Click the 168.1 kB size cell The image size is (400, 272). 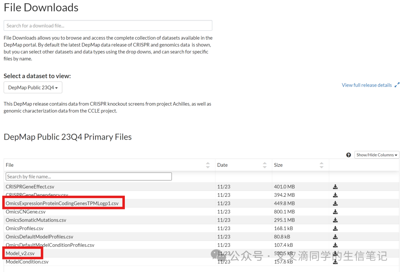click(283, 228)
